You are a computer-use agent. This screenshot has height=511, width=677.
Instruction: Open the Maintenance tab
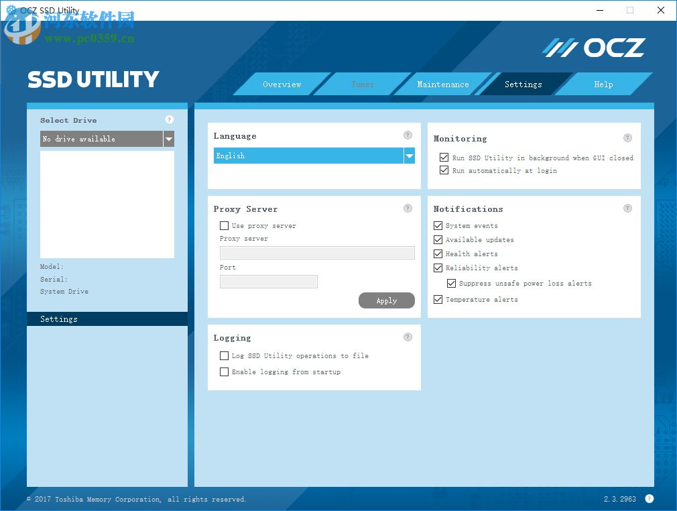(x=443, y=84)
